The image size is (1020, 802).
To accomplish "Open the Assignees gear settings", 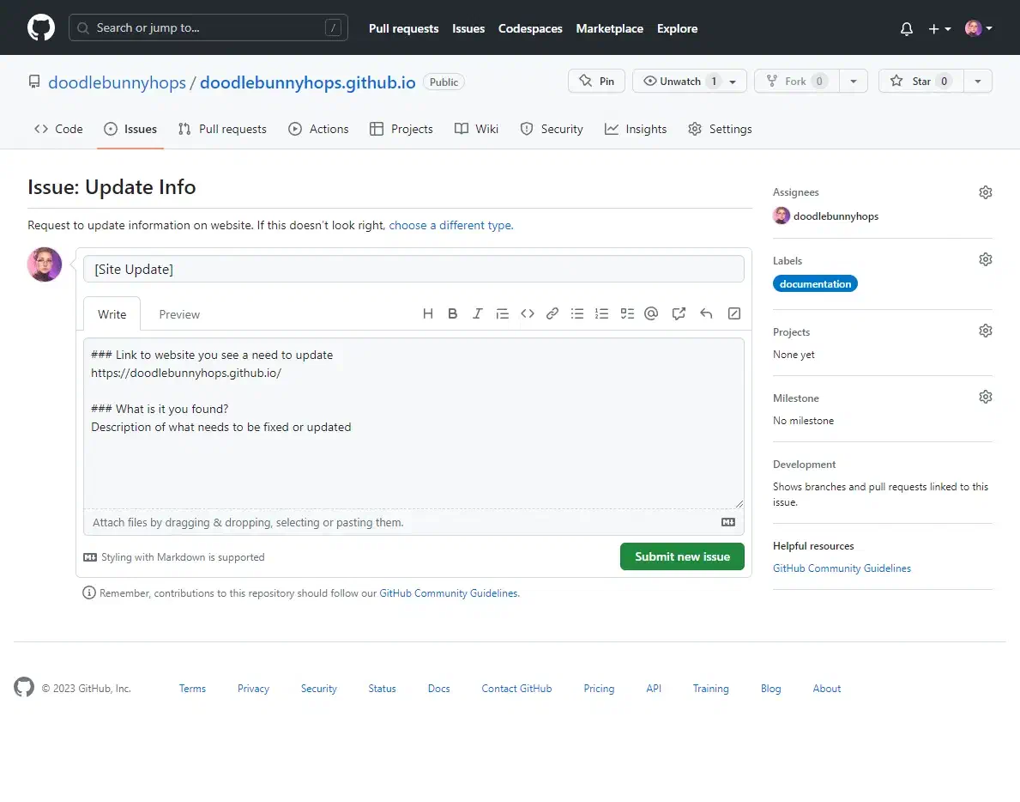I will click(x=985, y=192).
